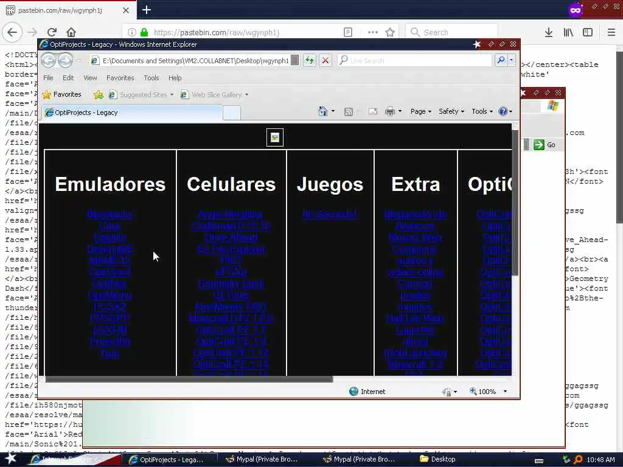Click IE Print icon

coord(390,112)
